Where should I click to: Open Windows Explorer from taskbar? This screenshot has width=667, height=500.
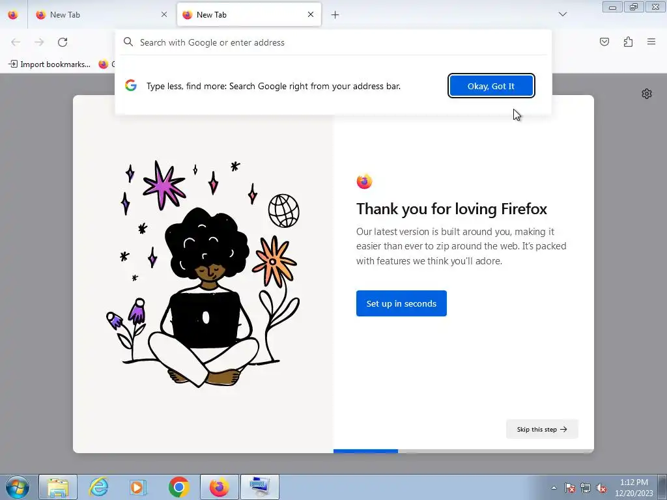point(58,487)
